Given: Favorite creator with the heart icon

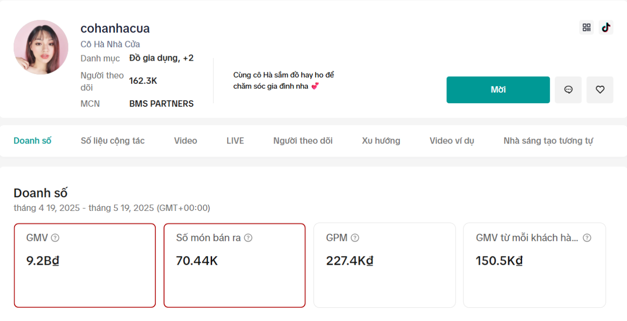Looking at the screenshot, I should (600, 90).
